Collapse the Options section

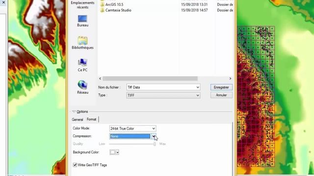click(74, 111)
